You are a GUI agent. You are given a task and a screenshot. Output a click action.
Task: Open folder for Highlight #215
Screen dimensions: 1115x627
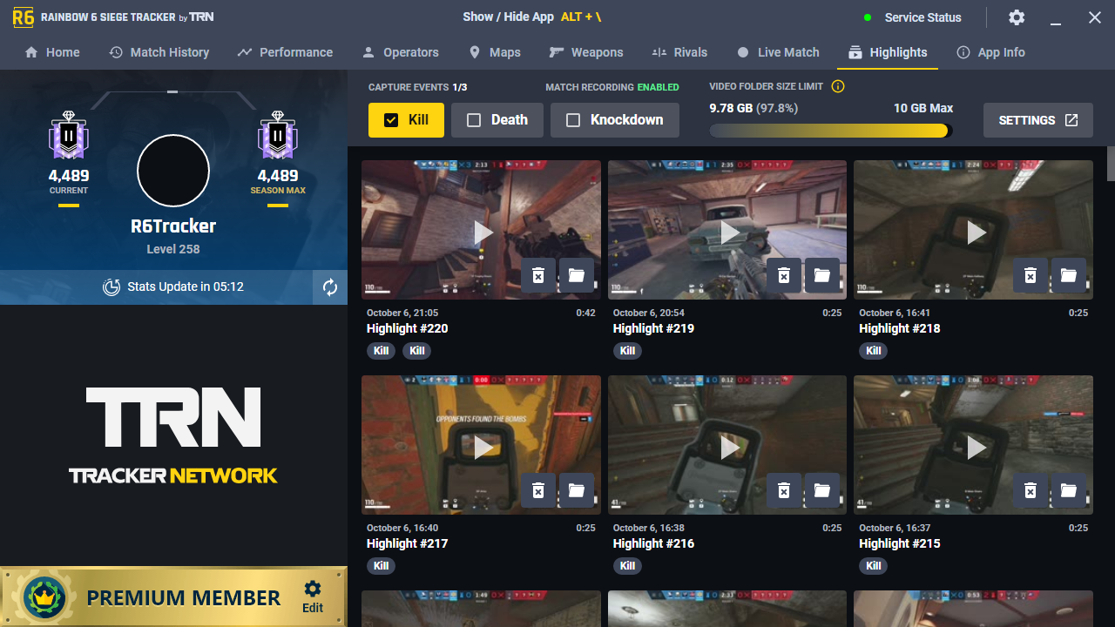1069,490
